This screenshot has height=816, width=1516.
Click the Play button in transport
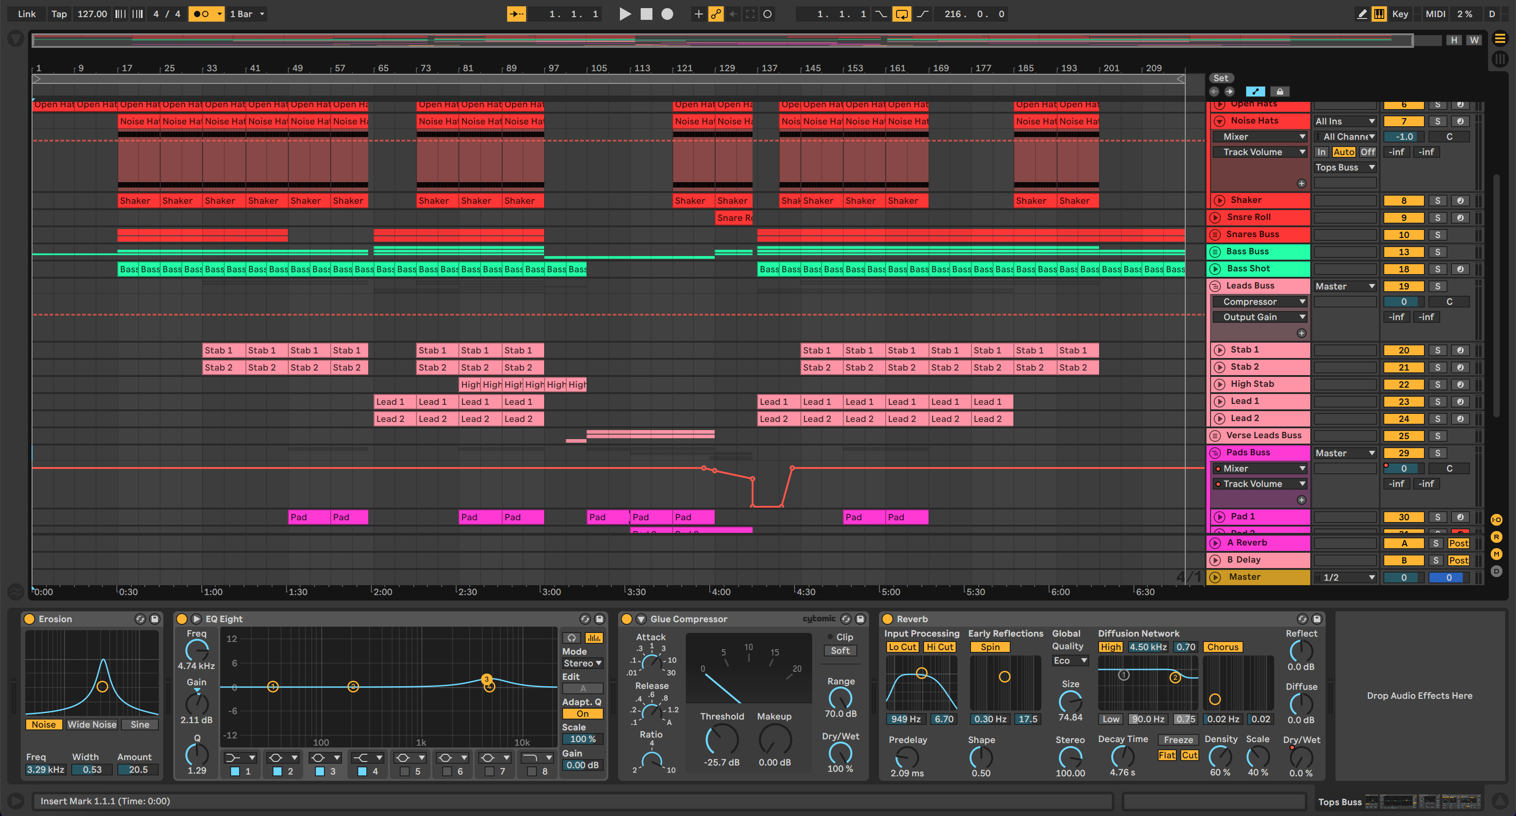[625, 14]
